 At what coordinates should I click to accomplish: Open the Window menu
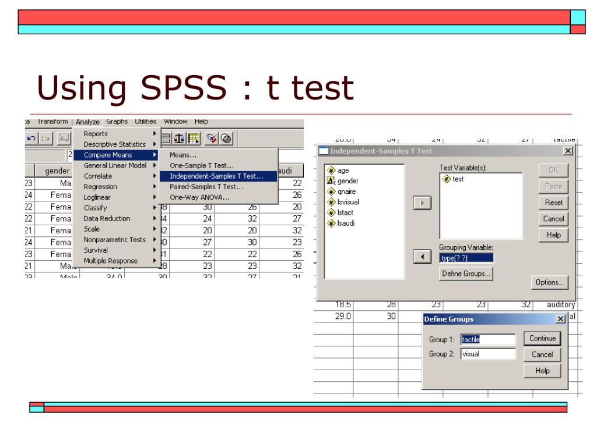(x=175, y=122)
